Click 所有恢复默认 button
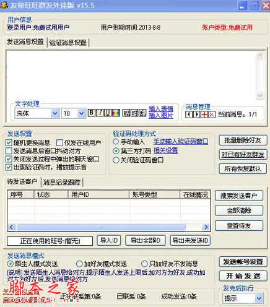270x307 pixels. [243, 169]
